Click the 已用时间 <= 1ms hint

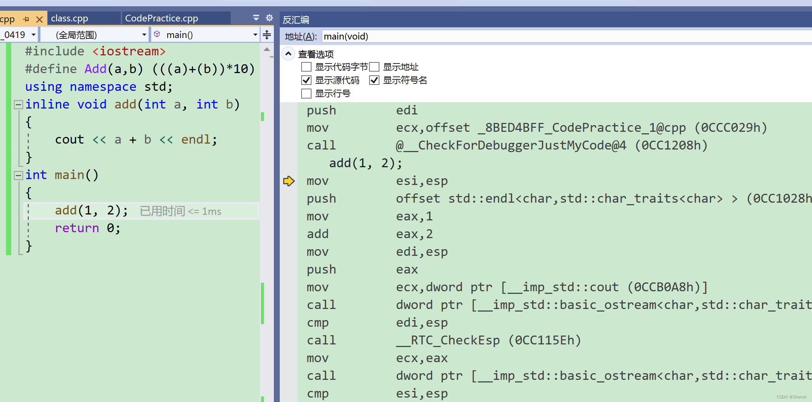click(x=180, y=211)
